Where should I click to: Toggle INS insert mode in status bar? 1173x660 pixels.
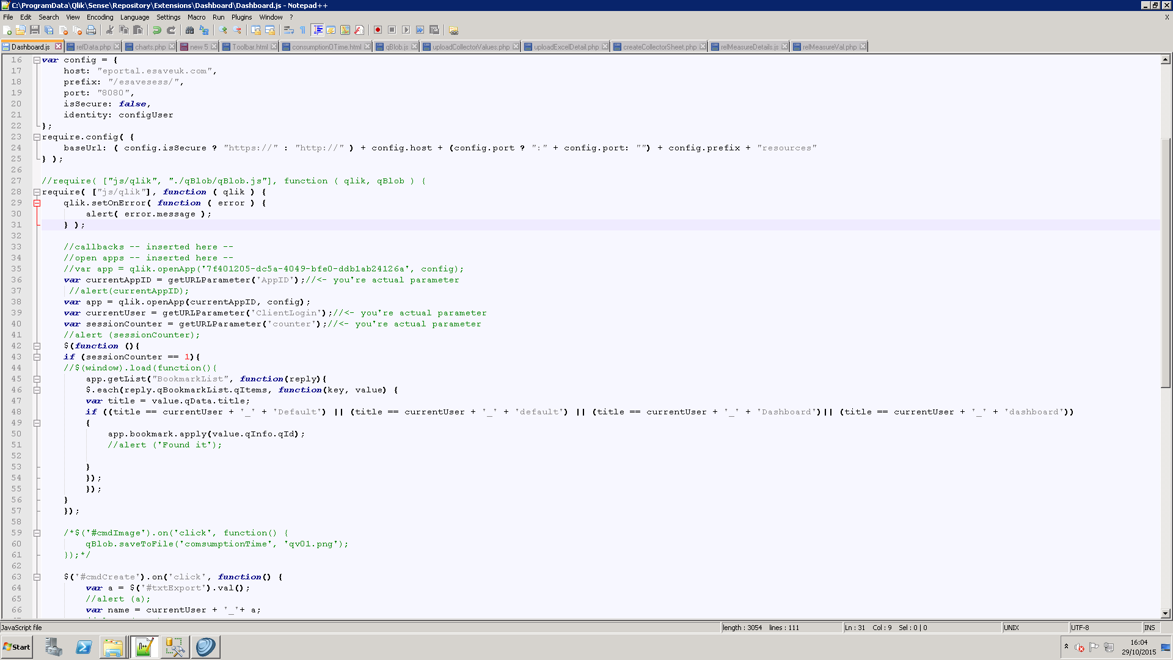[x=1150, y=628]
